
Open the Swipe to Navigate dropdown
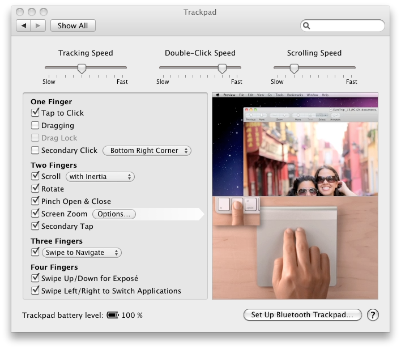point(82,253)
